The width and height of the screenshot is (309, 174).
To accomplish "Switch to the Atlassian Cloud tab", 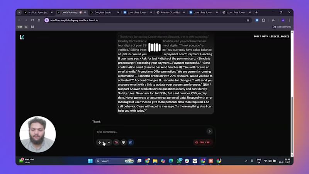I will coord(171,12).
